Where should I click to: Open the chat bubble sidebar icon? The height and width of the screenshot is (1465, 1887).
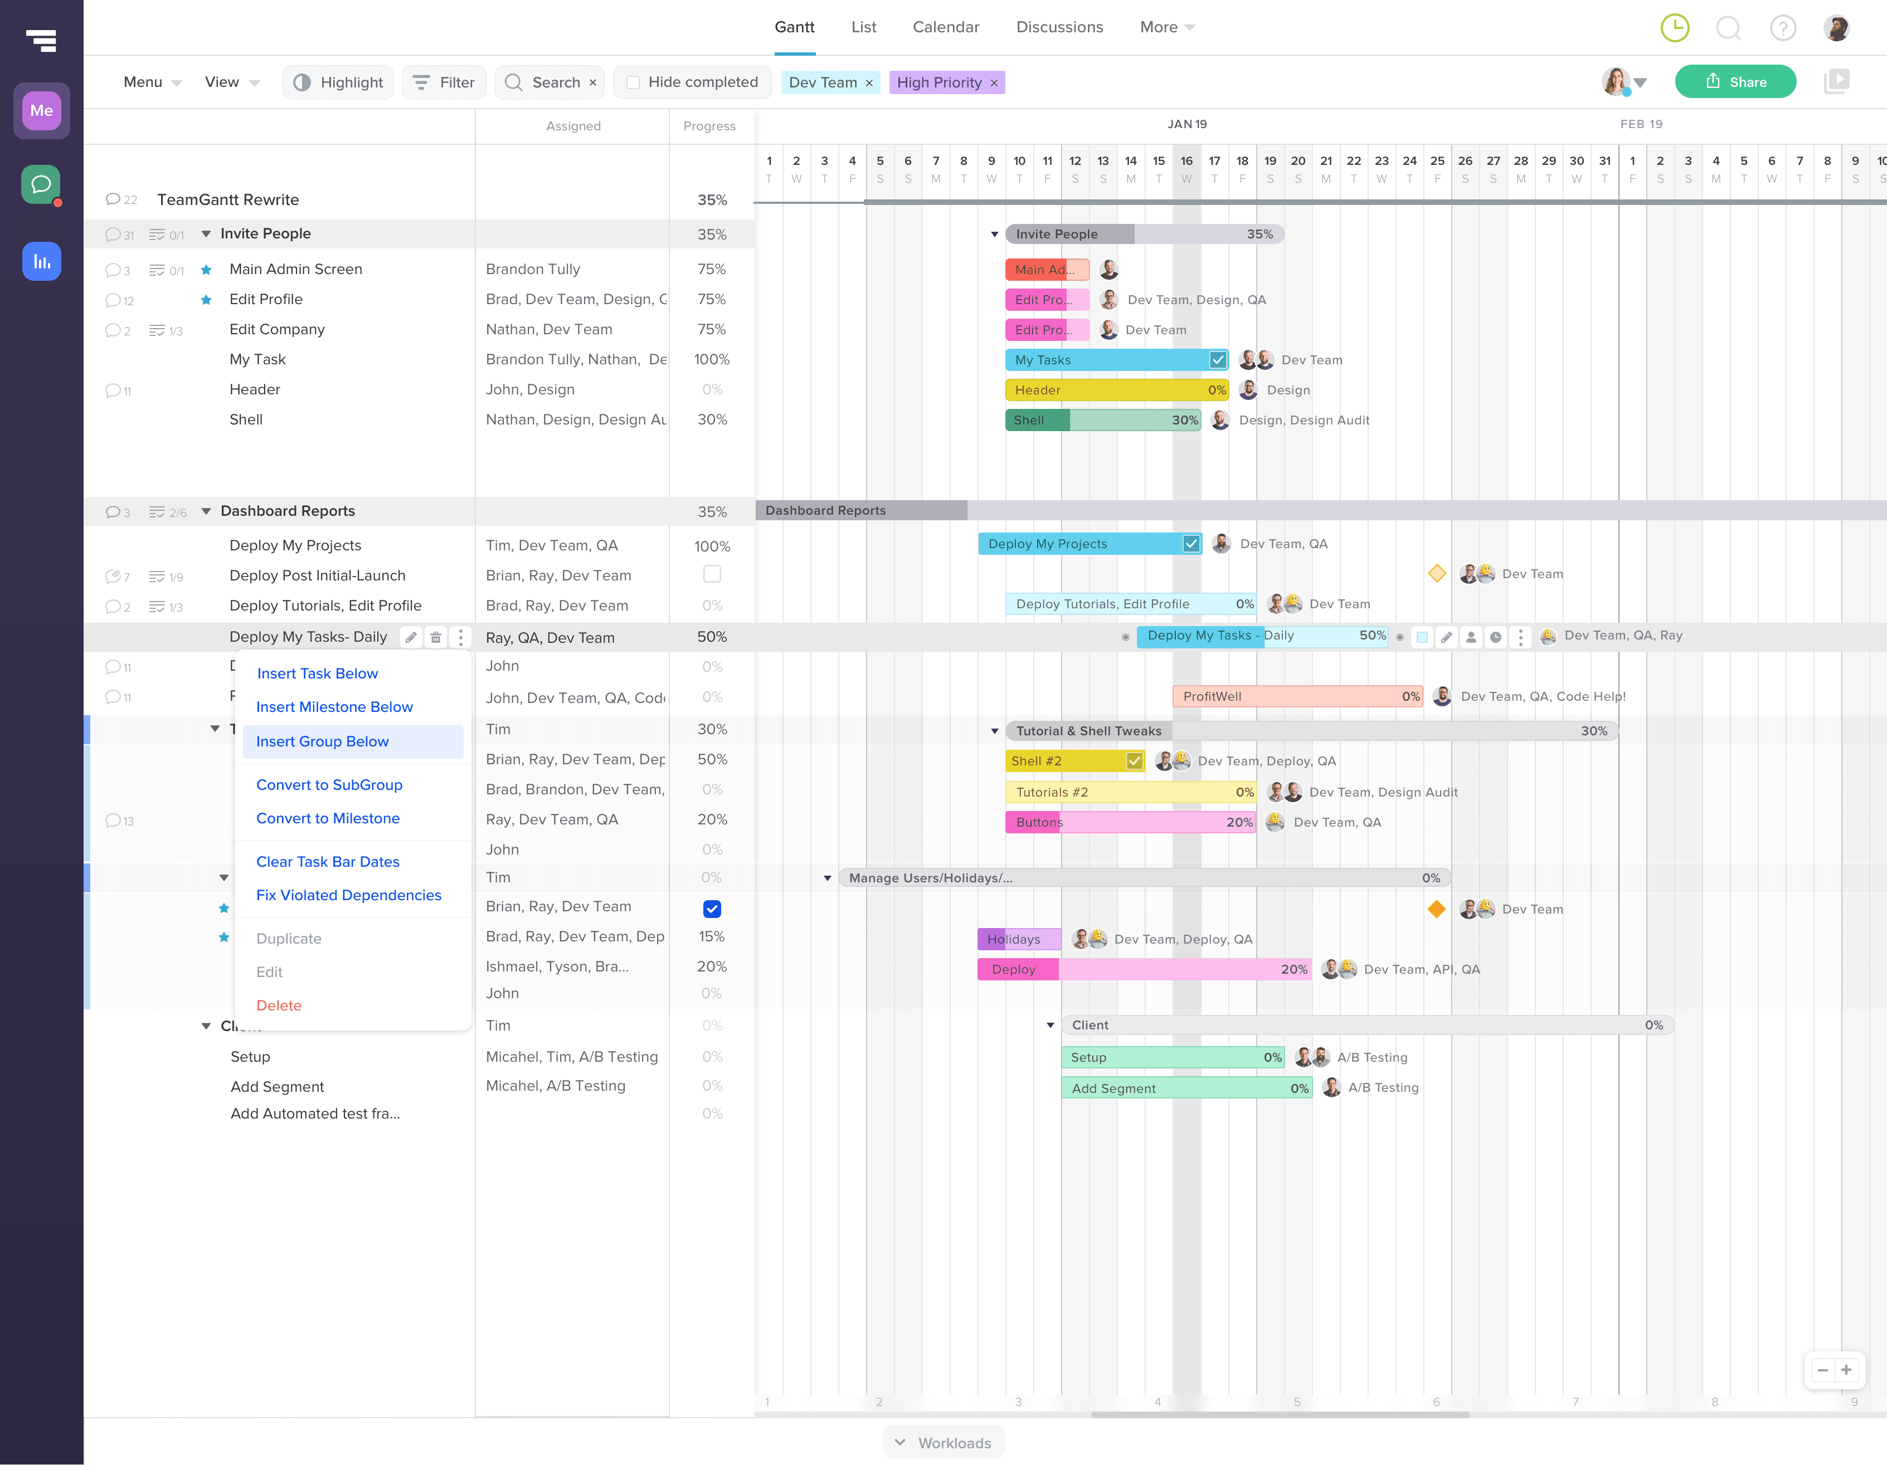click(x=41, y=184)
